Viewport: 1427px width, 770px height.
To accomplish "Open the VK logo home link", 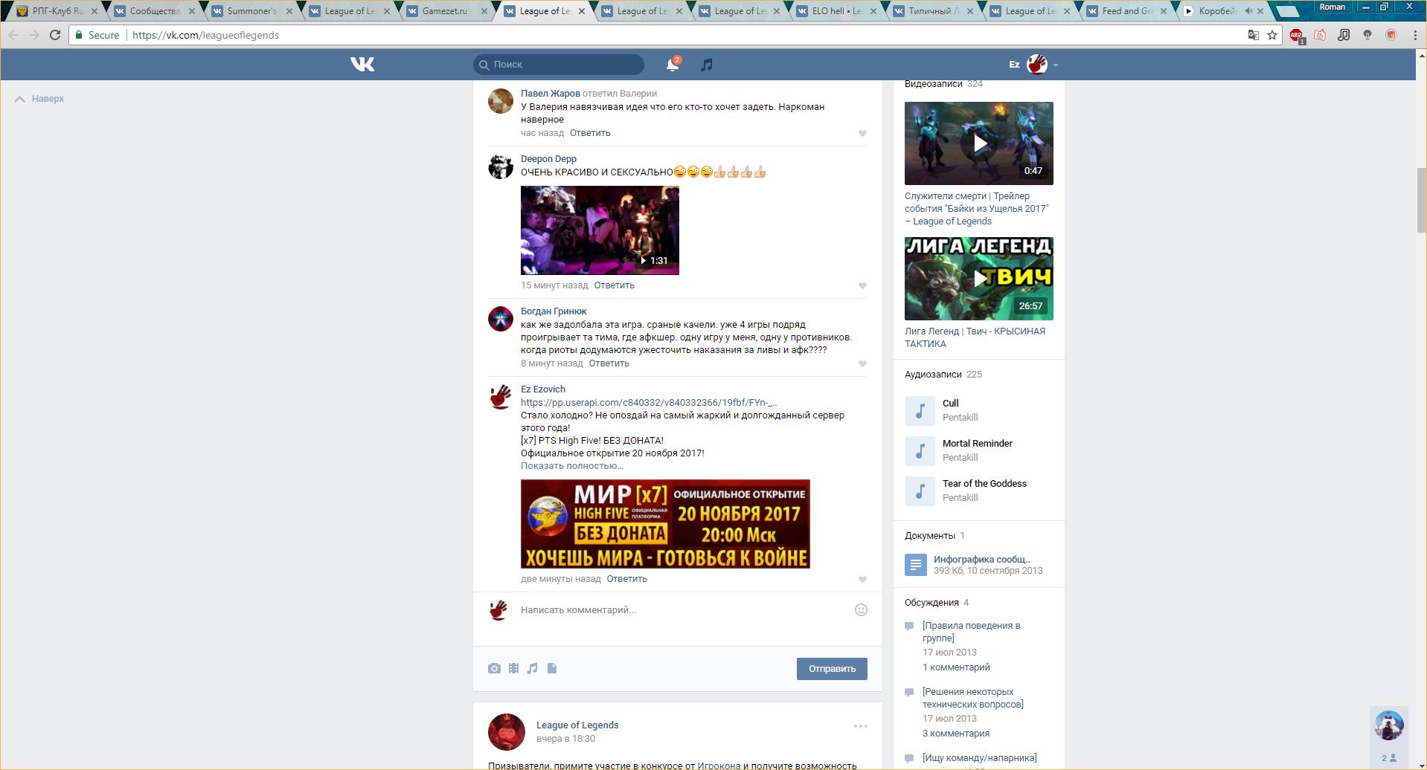I will point(362,65).
